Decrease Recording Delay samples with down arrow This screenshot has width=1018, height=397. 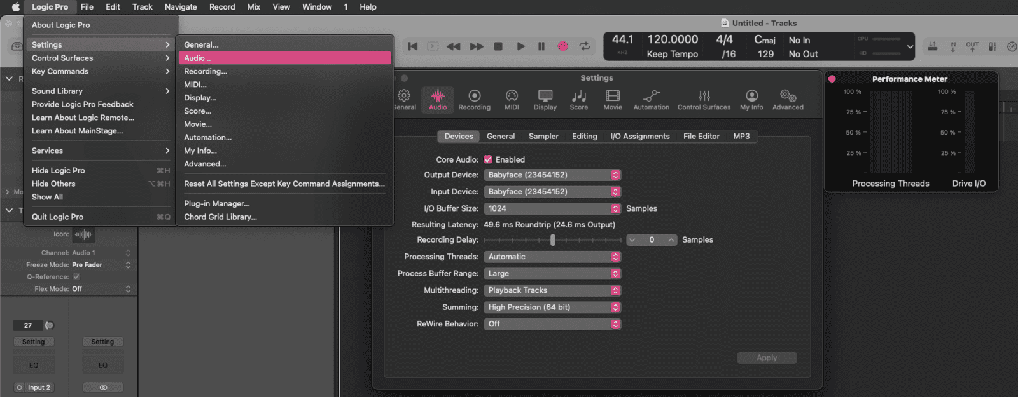[x=632, y=239]
